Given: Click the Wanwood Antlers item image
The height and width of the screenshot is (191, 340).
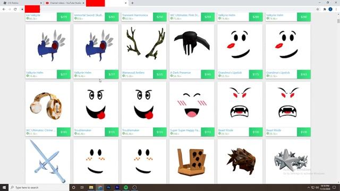Looking at the screenshot, I should pyautogui.click(x=144, y=47).
